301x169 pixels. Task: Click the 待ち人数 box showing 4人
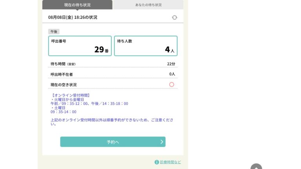[x=145, y=46]
